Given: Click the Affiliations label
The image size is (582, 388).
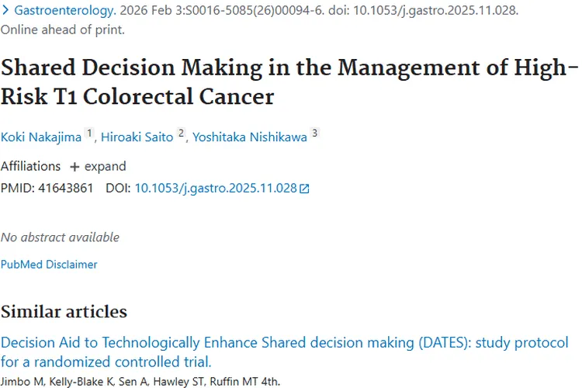Looking at the screenshot, I should (x=30, y=166).
